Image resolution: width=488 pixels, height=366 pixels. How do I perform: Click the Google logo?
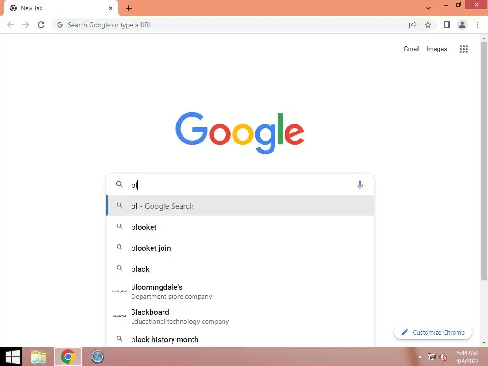(240, 133)
